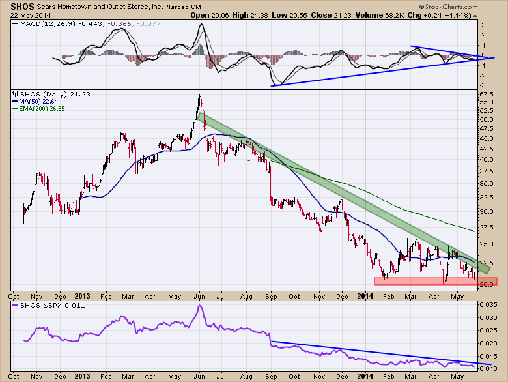Click the 55.0 price axis label
508x382 pixels.
(487, 102)
